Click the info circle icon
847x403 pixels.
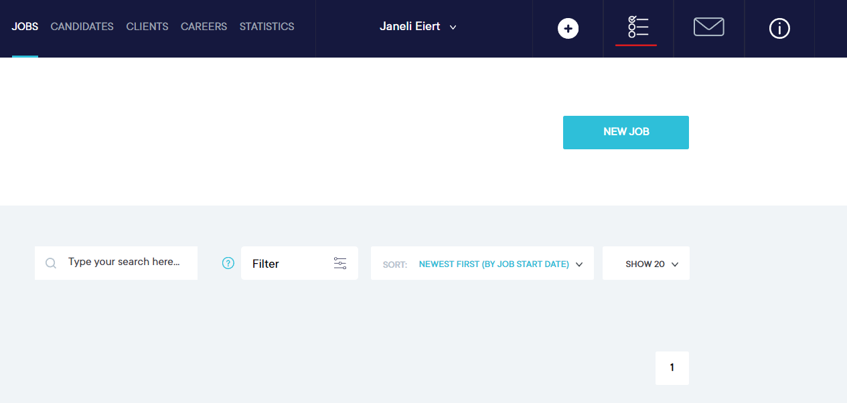click(779, 29)
